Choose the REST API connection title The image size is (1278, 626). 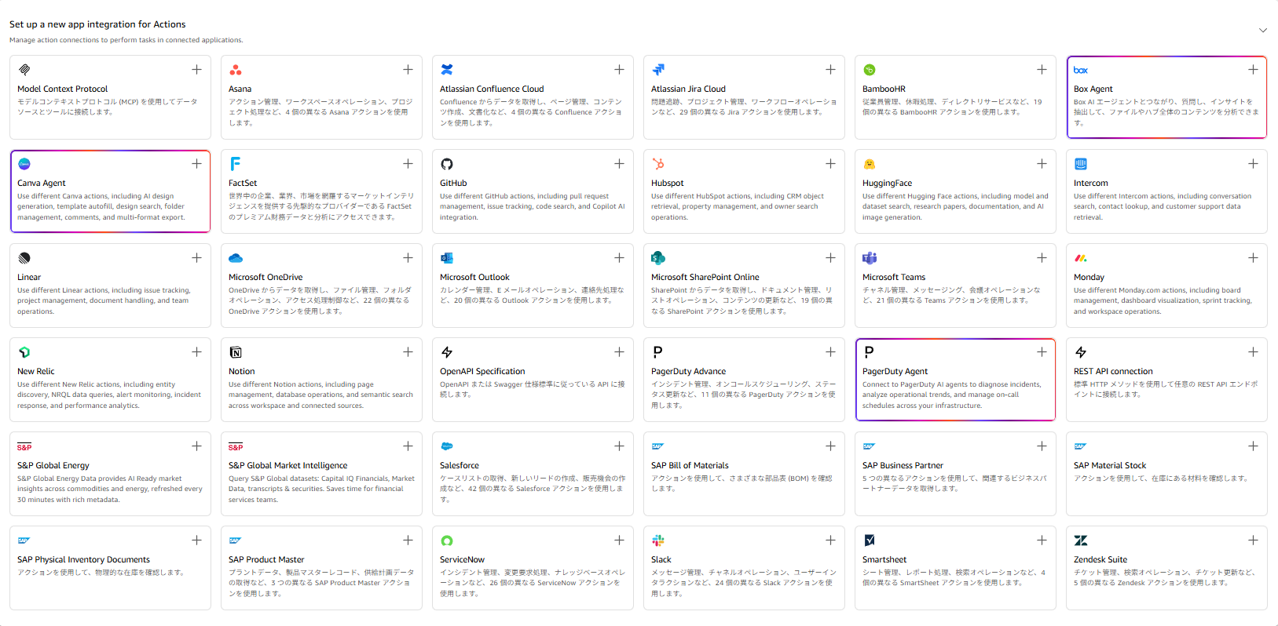(1113, 371)
